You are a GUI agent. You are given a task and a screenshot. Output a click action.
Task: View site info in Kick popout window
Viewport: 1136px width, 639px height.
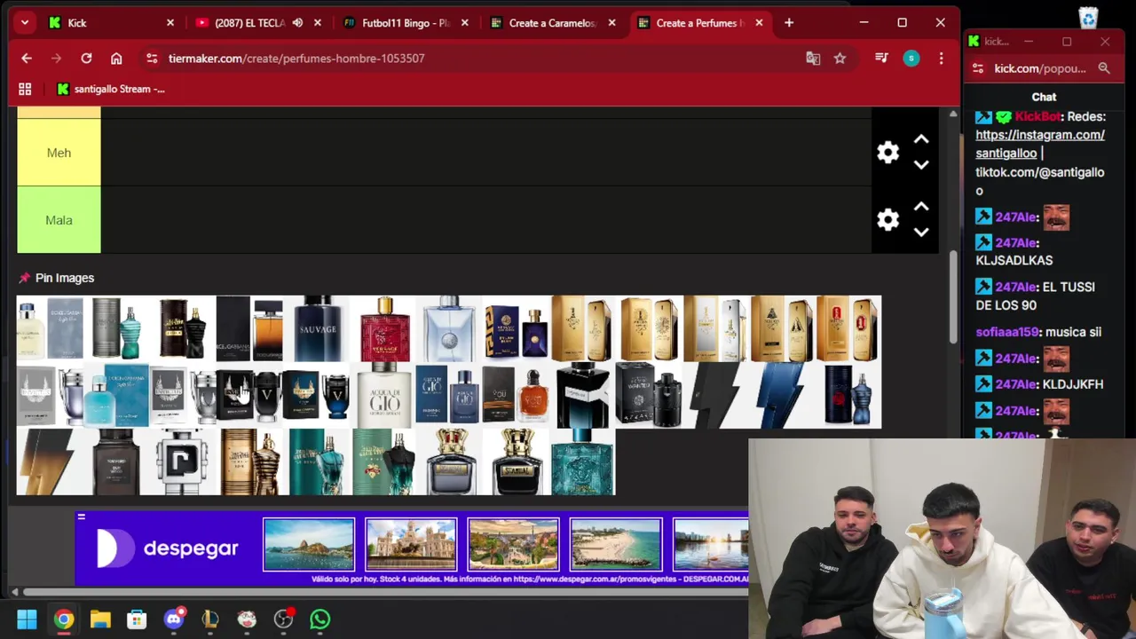click(x=978, y=68)
